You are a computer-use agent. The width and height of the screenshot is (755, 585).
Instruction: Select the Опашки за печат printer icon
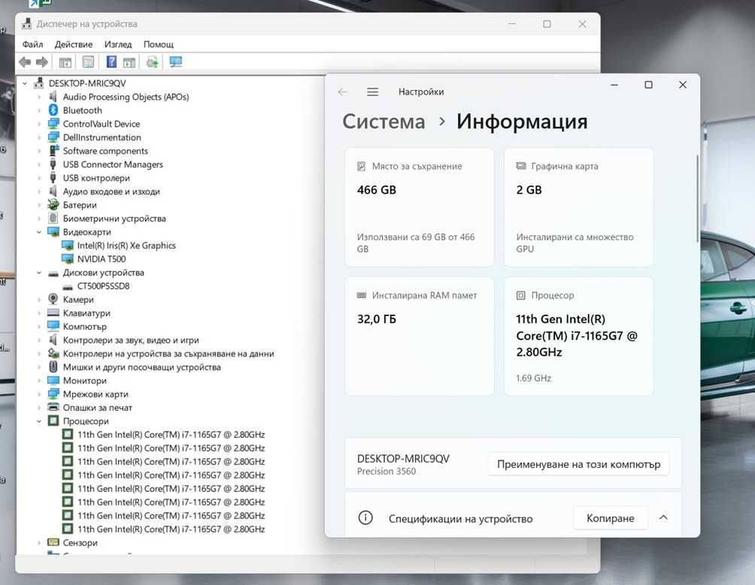coord(53,407)
